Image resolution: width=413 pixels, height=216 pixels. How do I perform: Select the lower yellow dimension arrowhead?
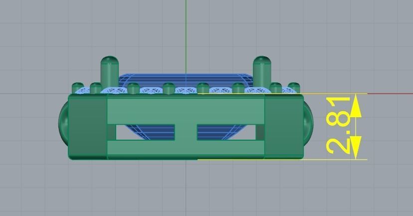pos(356,148)
